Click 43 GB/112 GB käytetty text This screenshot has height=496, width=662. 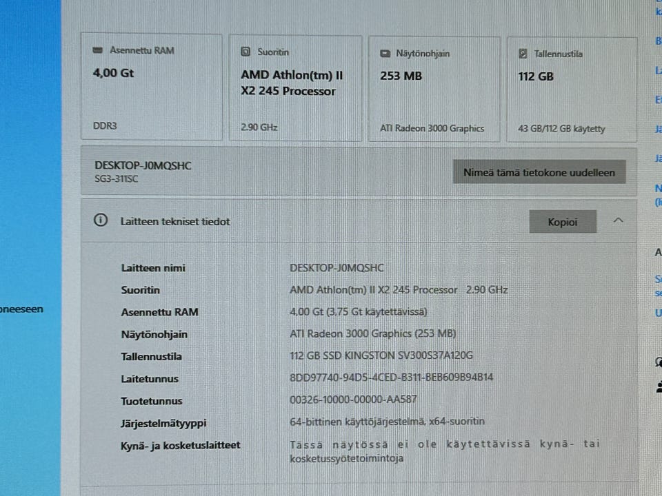[x=561, y=129]
